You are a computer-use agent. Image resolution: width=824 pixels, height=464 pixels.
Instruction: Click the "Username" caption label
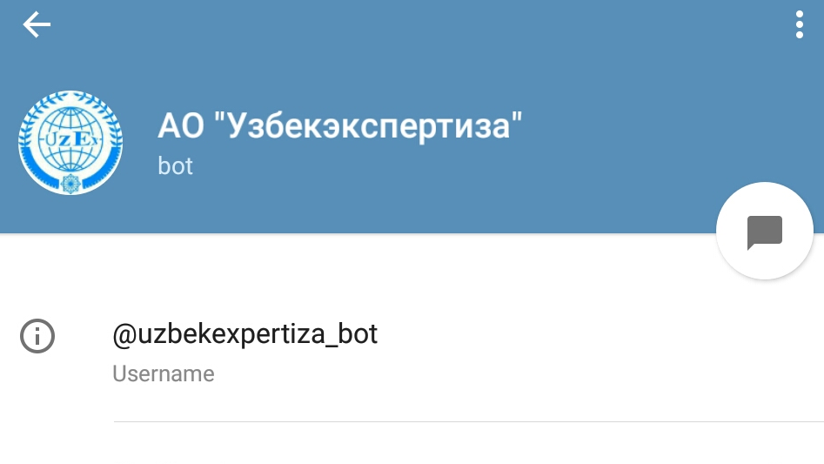tap(164, 374)
